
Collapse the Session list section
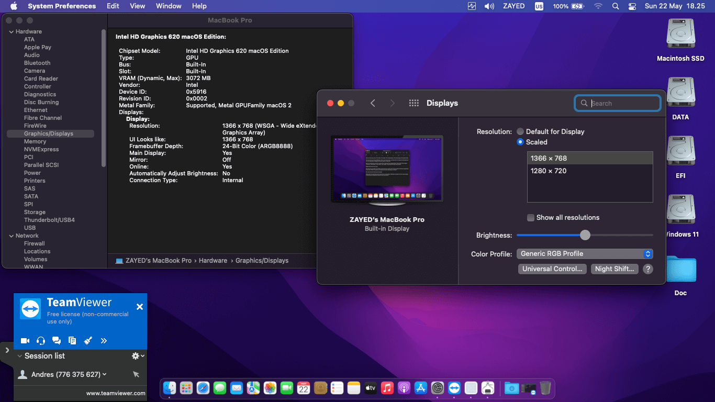(20, 356)
